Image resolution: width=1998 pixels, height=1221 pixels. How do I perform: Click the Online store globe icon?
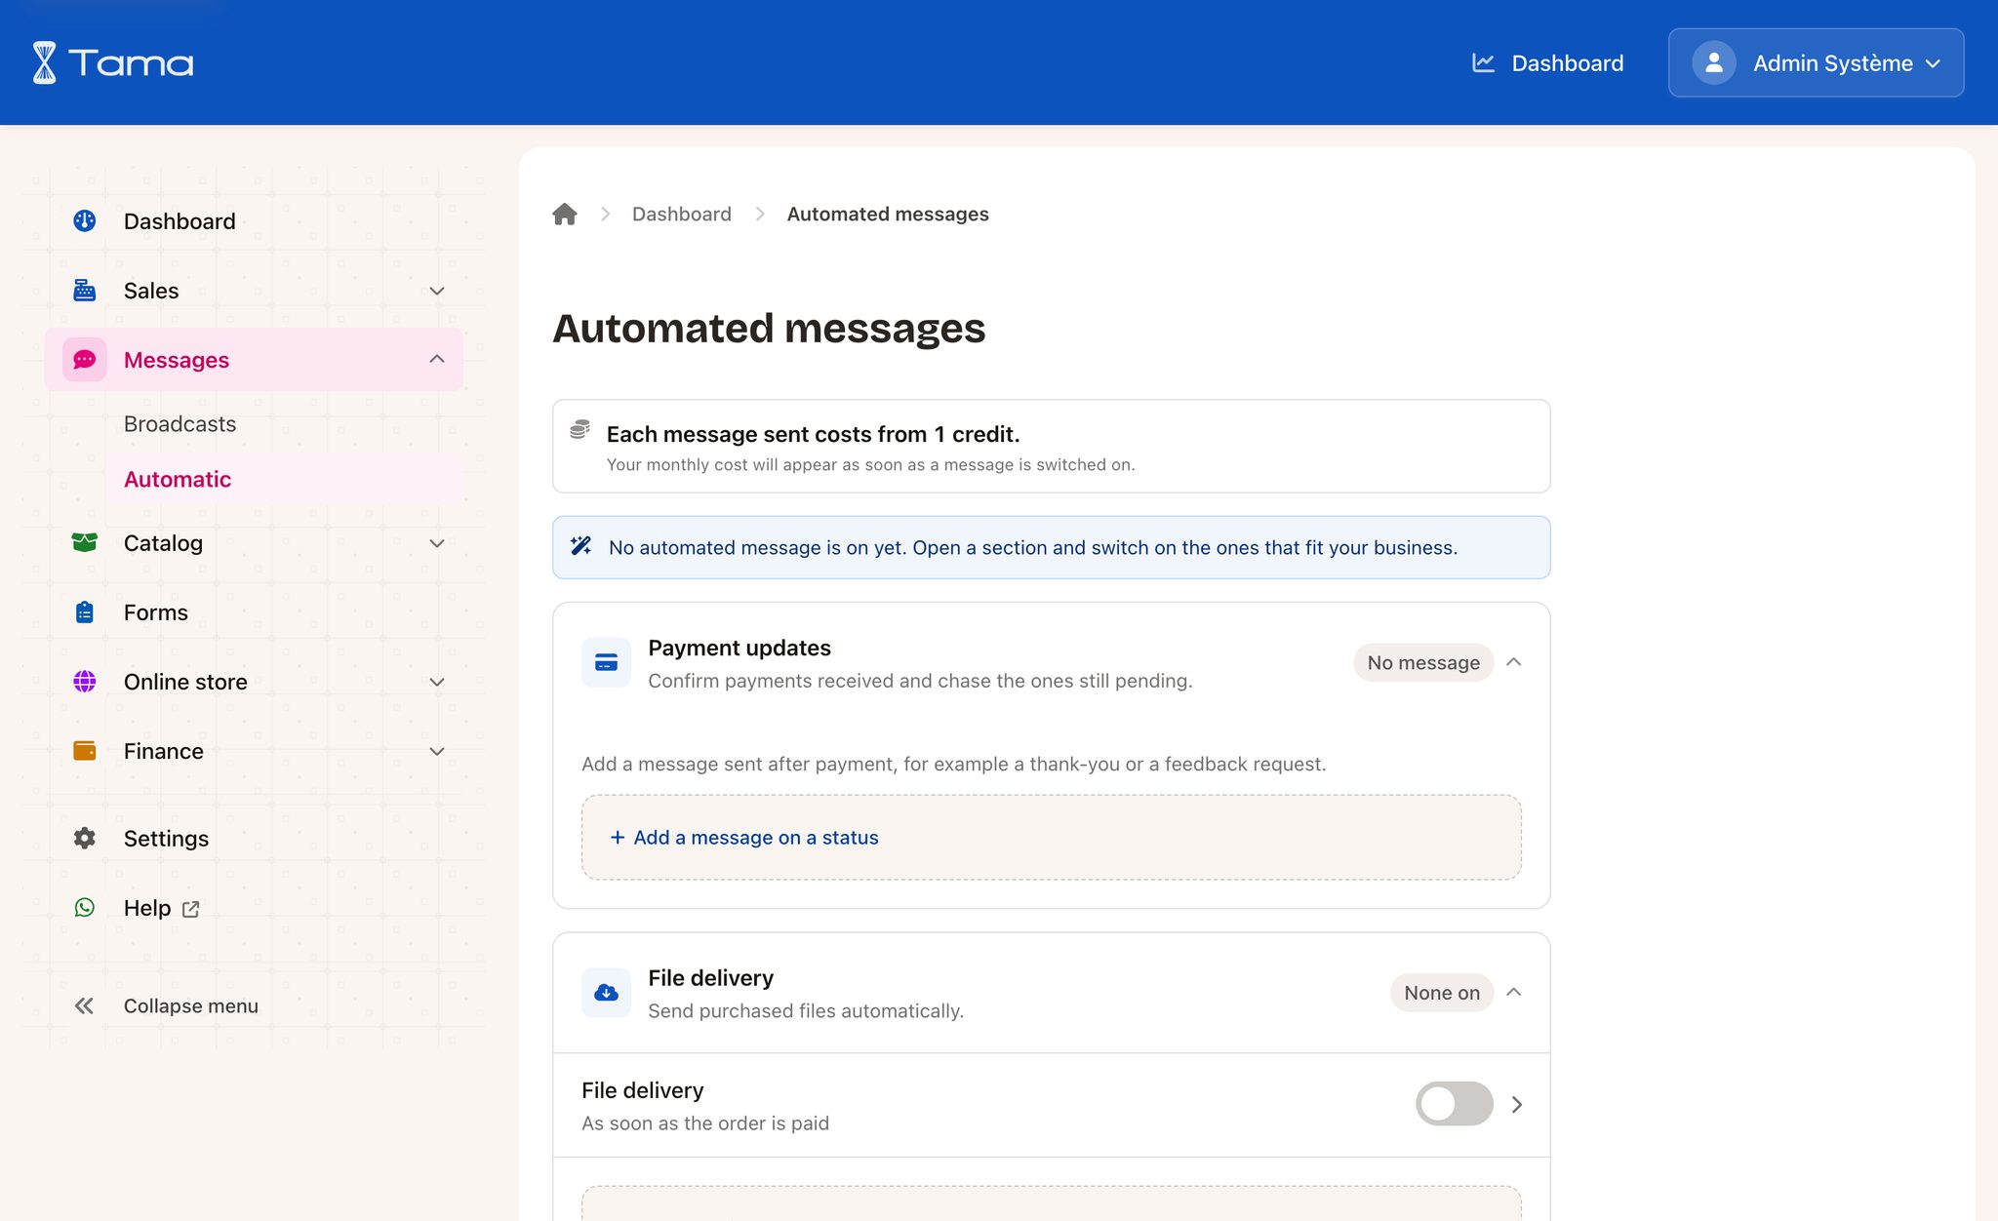[85, 682]
